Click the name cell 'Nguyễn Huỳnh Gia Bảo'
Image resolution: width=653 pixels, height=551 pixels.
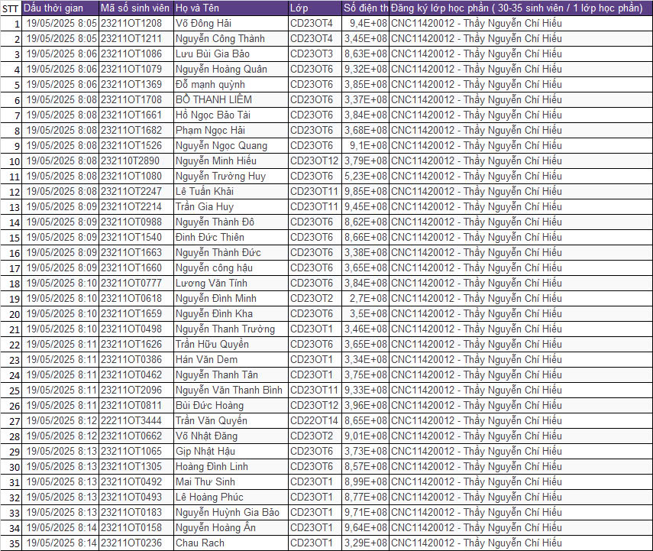[x=231, y=512]
